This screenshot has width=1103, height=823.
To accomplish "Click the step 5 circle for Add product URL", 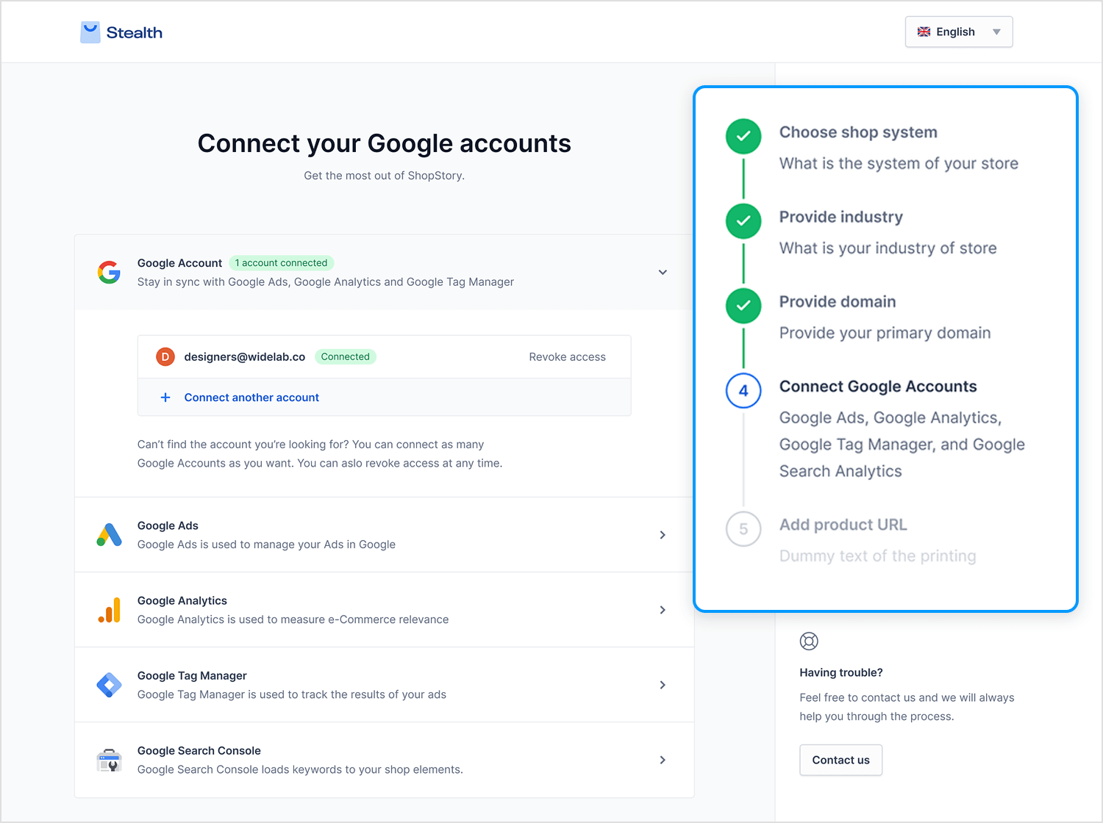I will tap(743, 529).
